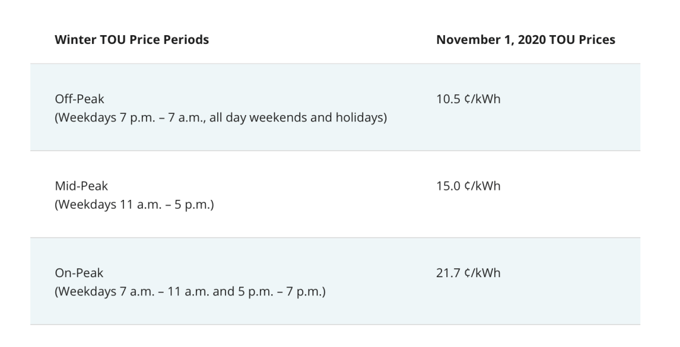Image resolution: width=680 pixels, height=347 pixels.
Task: Click the On-Peak weekday hours description
Action: point(190,292)
